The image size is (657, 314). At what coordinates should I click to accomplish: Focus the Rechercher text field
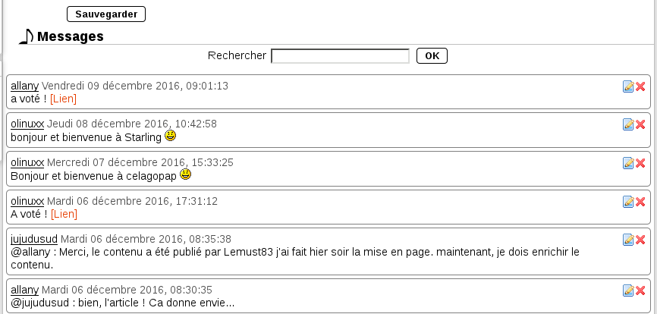click(340, 56)
